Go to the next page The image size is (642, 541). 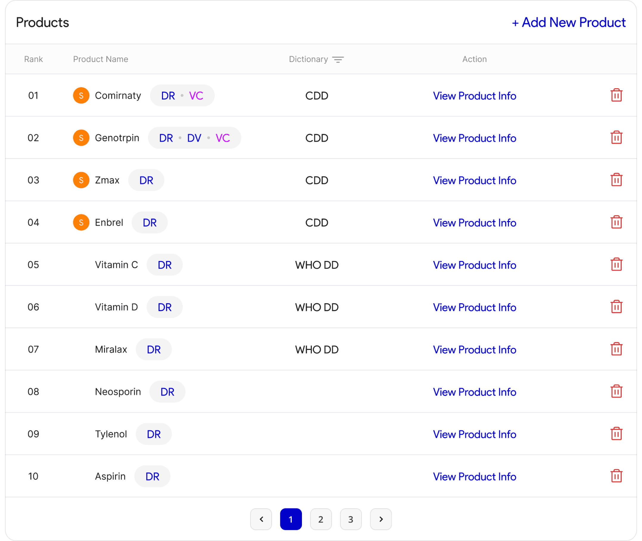[381, 519]
